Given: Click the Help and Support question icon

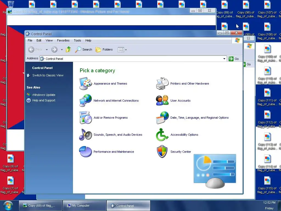Looking at the screenshot, I should click(29, 101).
